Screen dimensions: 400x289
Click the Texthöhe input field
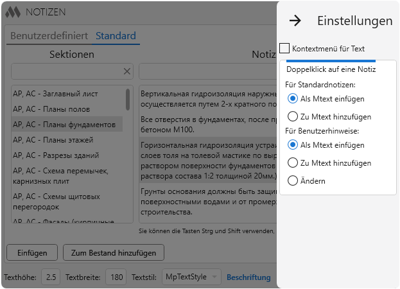coord(51,277)
